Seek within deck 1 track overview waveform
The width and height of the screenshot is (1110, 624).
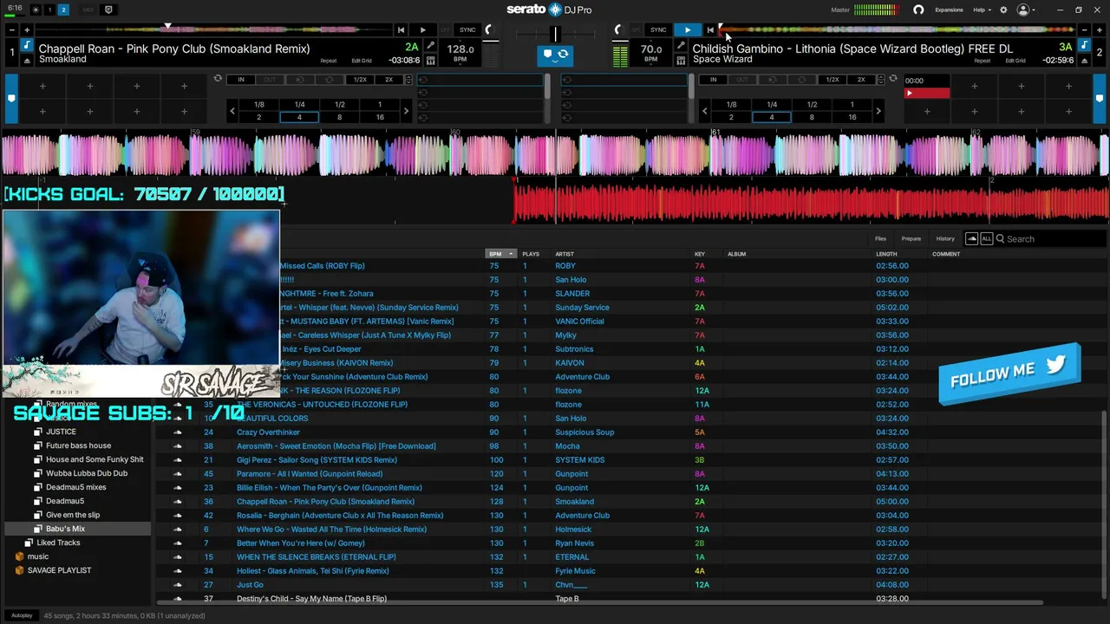[x=212, y=29]
